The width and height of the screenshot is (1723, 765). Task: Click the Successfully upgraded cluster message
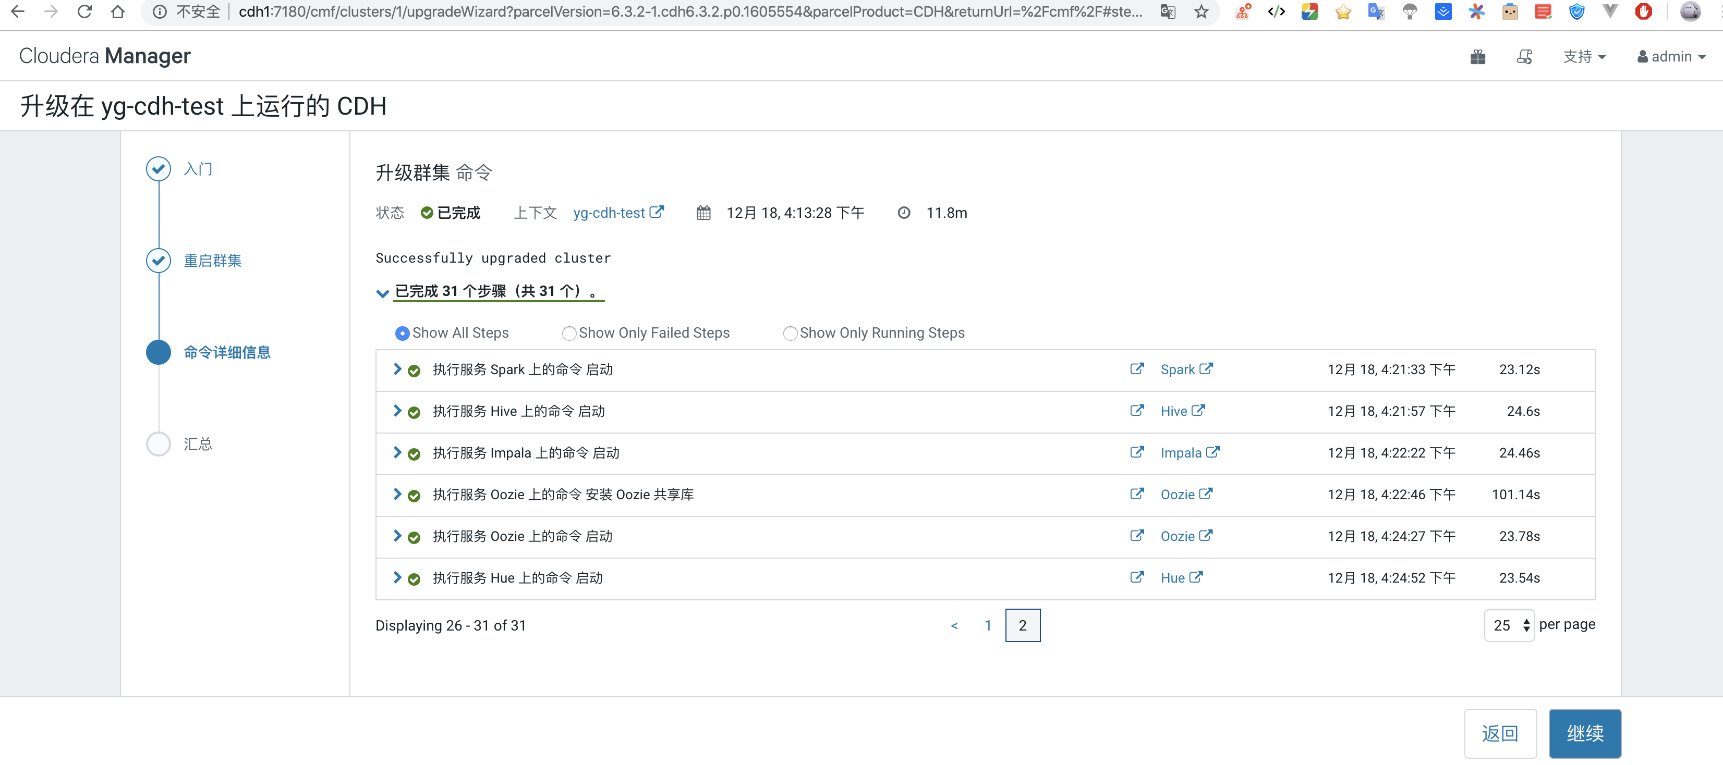(493, 258)
